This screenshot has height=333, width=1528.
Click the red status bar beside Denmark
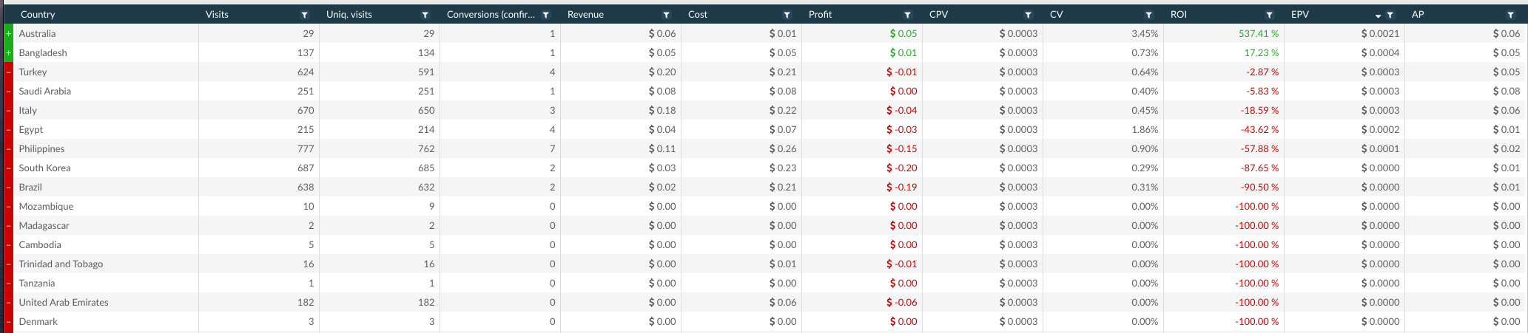9,322
